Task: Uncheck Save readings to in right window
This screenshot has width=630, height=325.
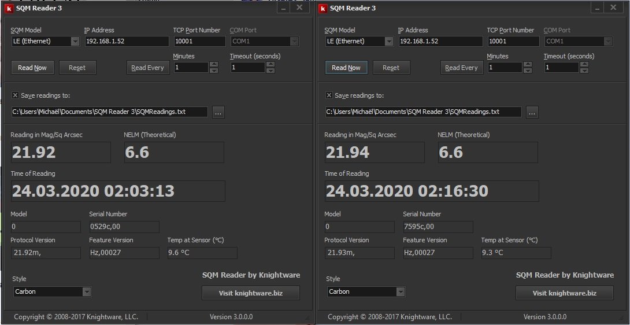Action: (329, 95)
